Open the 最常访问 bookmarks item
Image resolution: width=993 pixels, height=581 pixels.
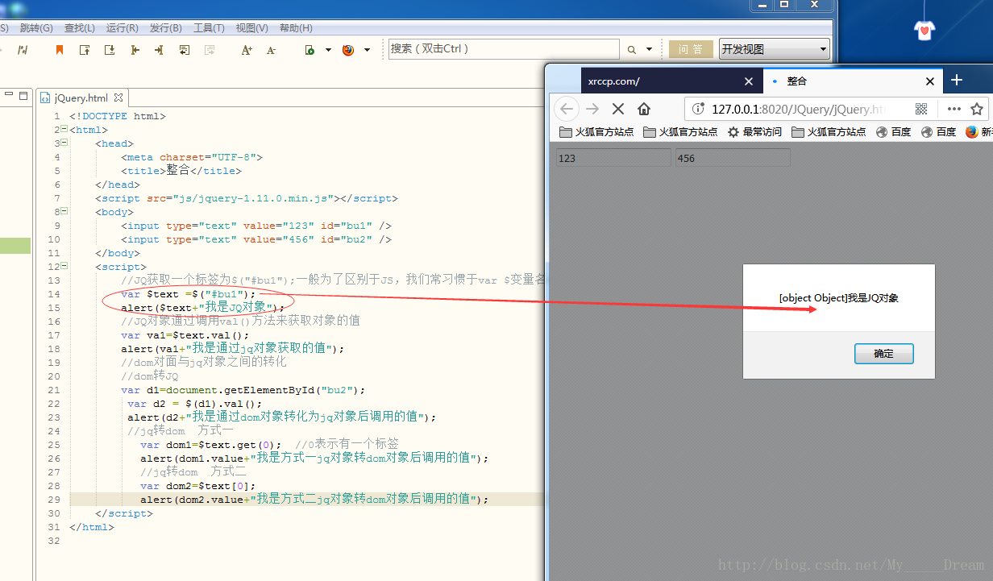[x=754, y=132]
